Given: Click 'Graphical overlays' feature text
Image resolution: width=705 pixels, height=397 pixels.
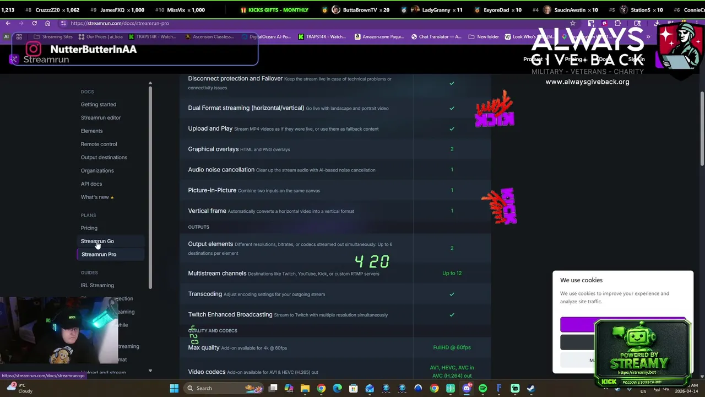Looking at the screenshot, I should 213,149.
